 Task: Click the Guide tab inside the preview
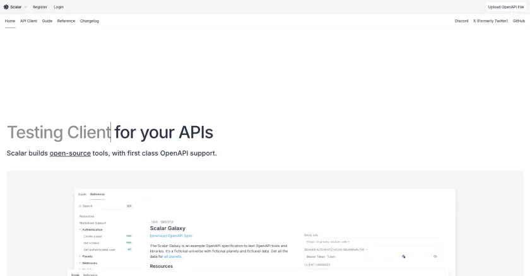coord(82,194)
